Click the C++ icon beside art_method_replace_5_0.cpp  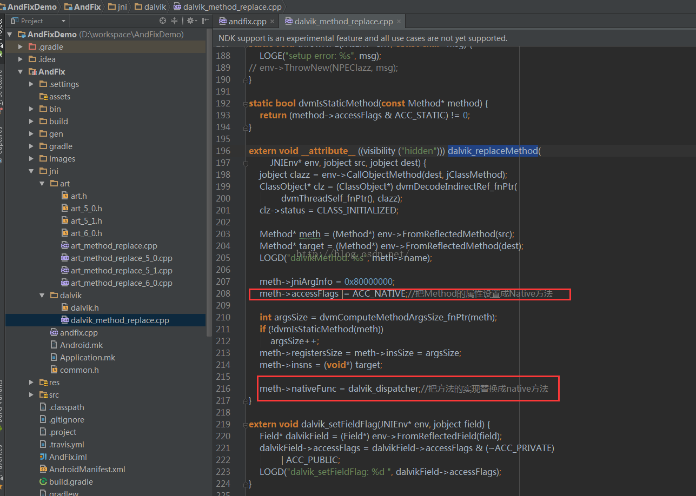tap(65, 258)
